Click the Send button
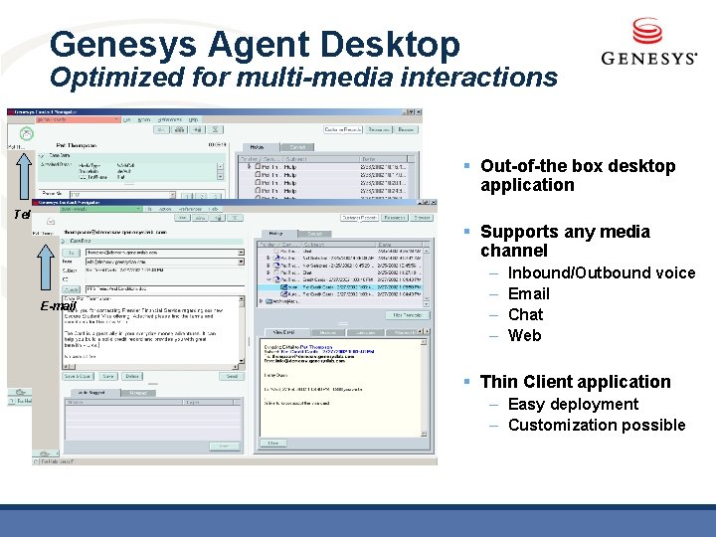Viewport: 716px width, 537px height. point(232,376)
